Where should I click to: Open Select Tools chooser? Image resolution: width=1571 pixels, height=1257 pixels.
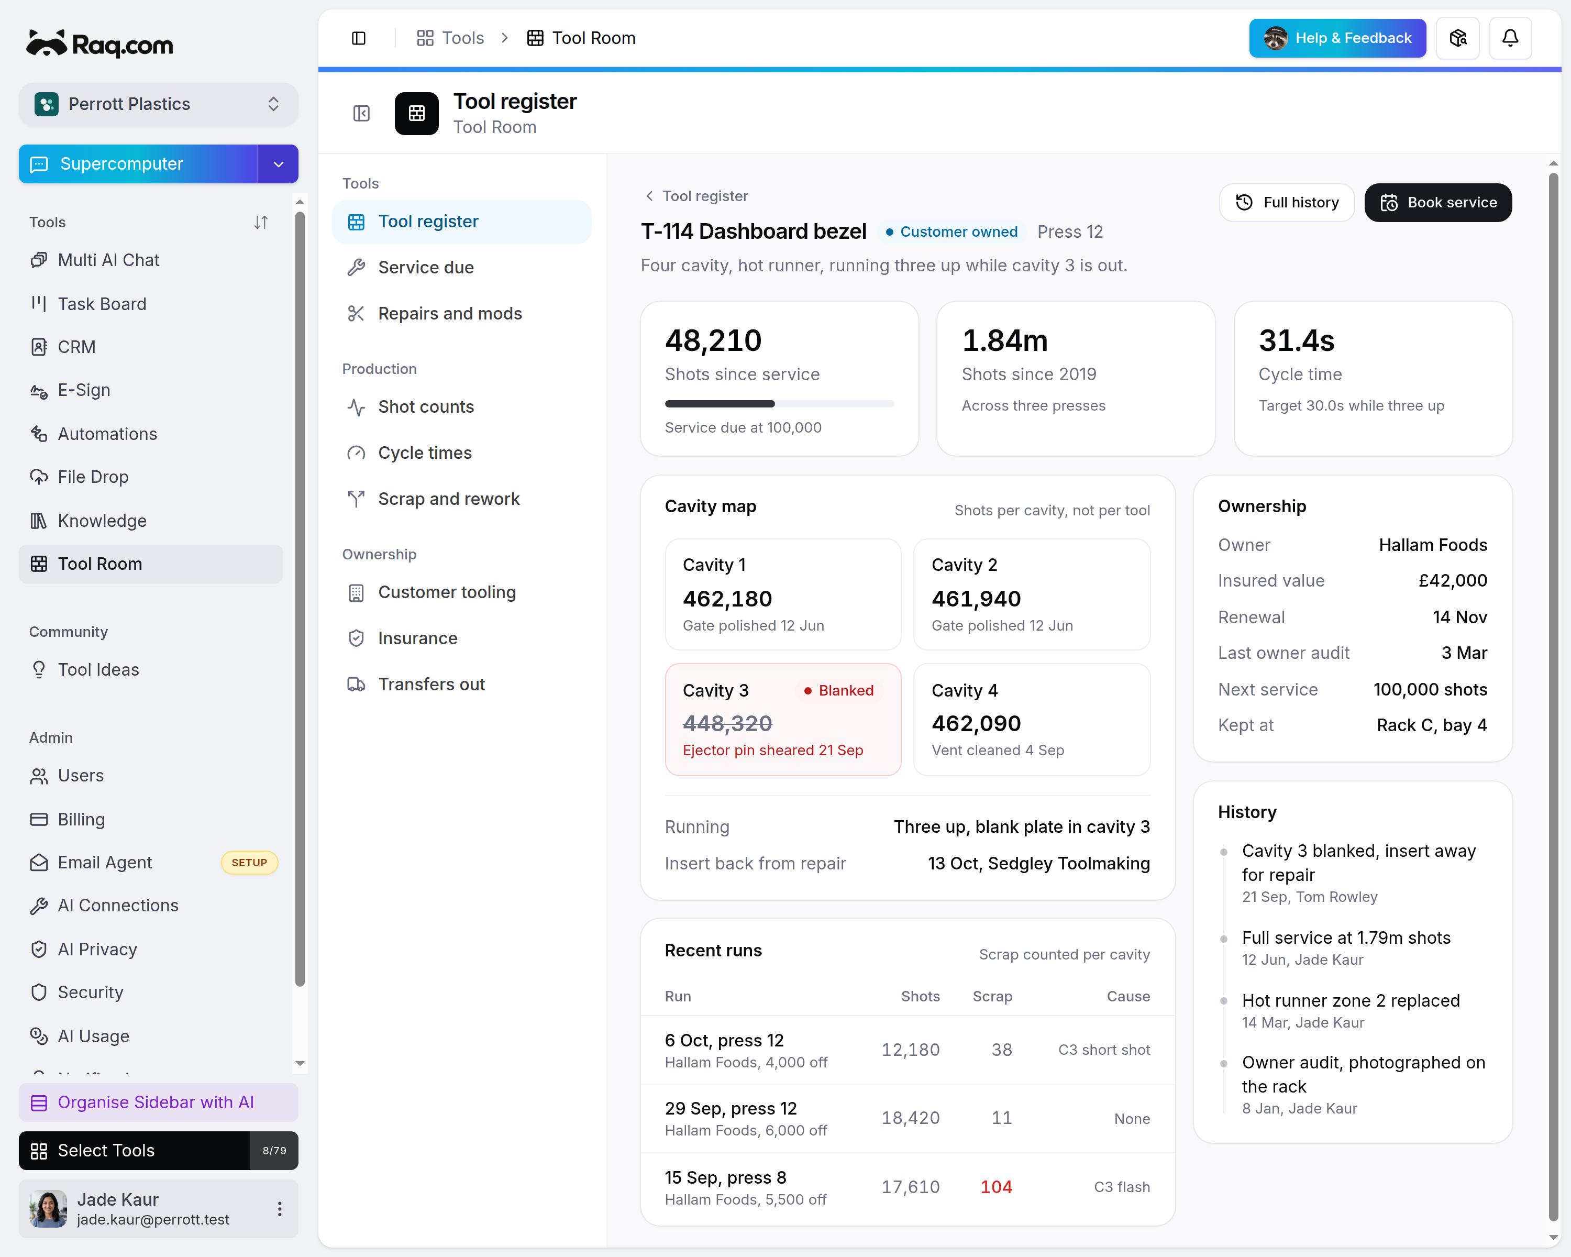(158, 1151)
